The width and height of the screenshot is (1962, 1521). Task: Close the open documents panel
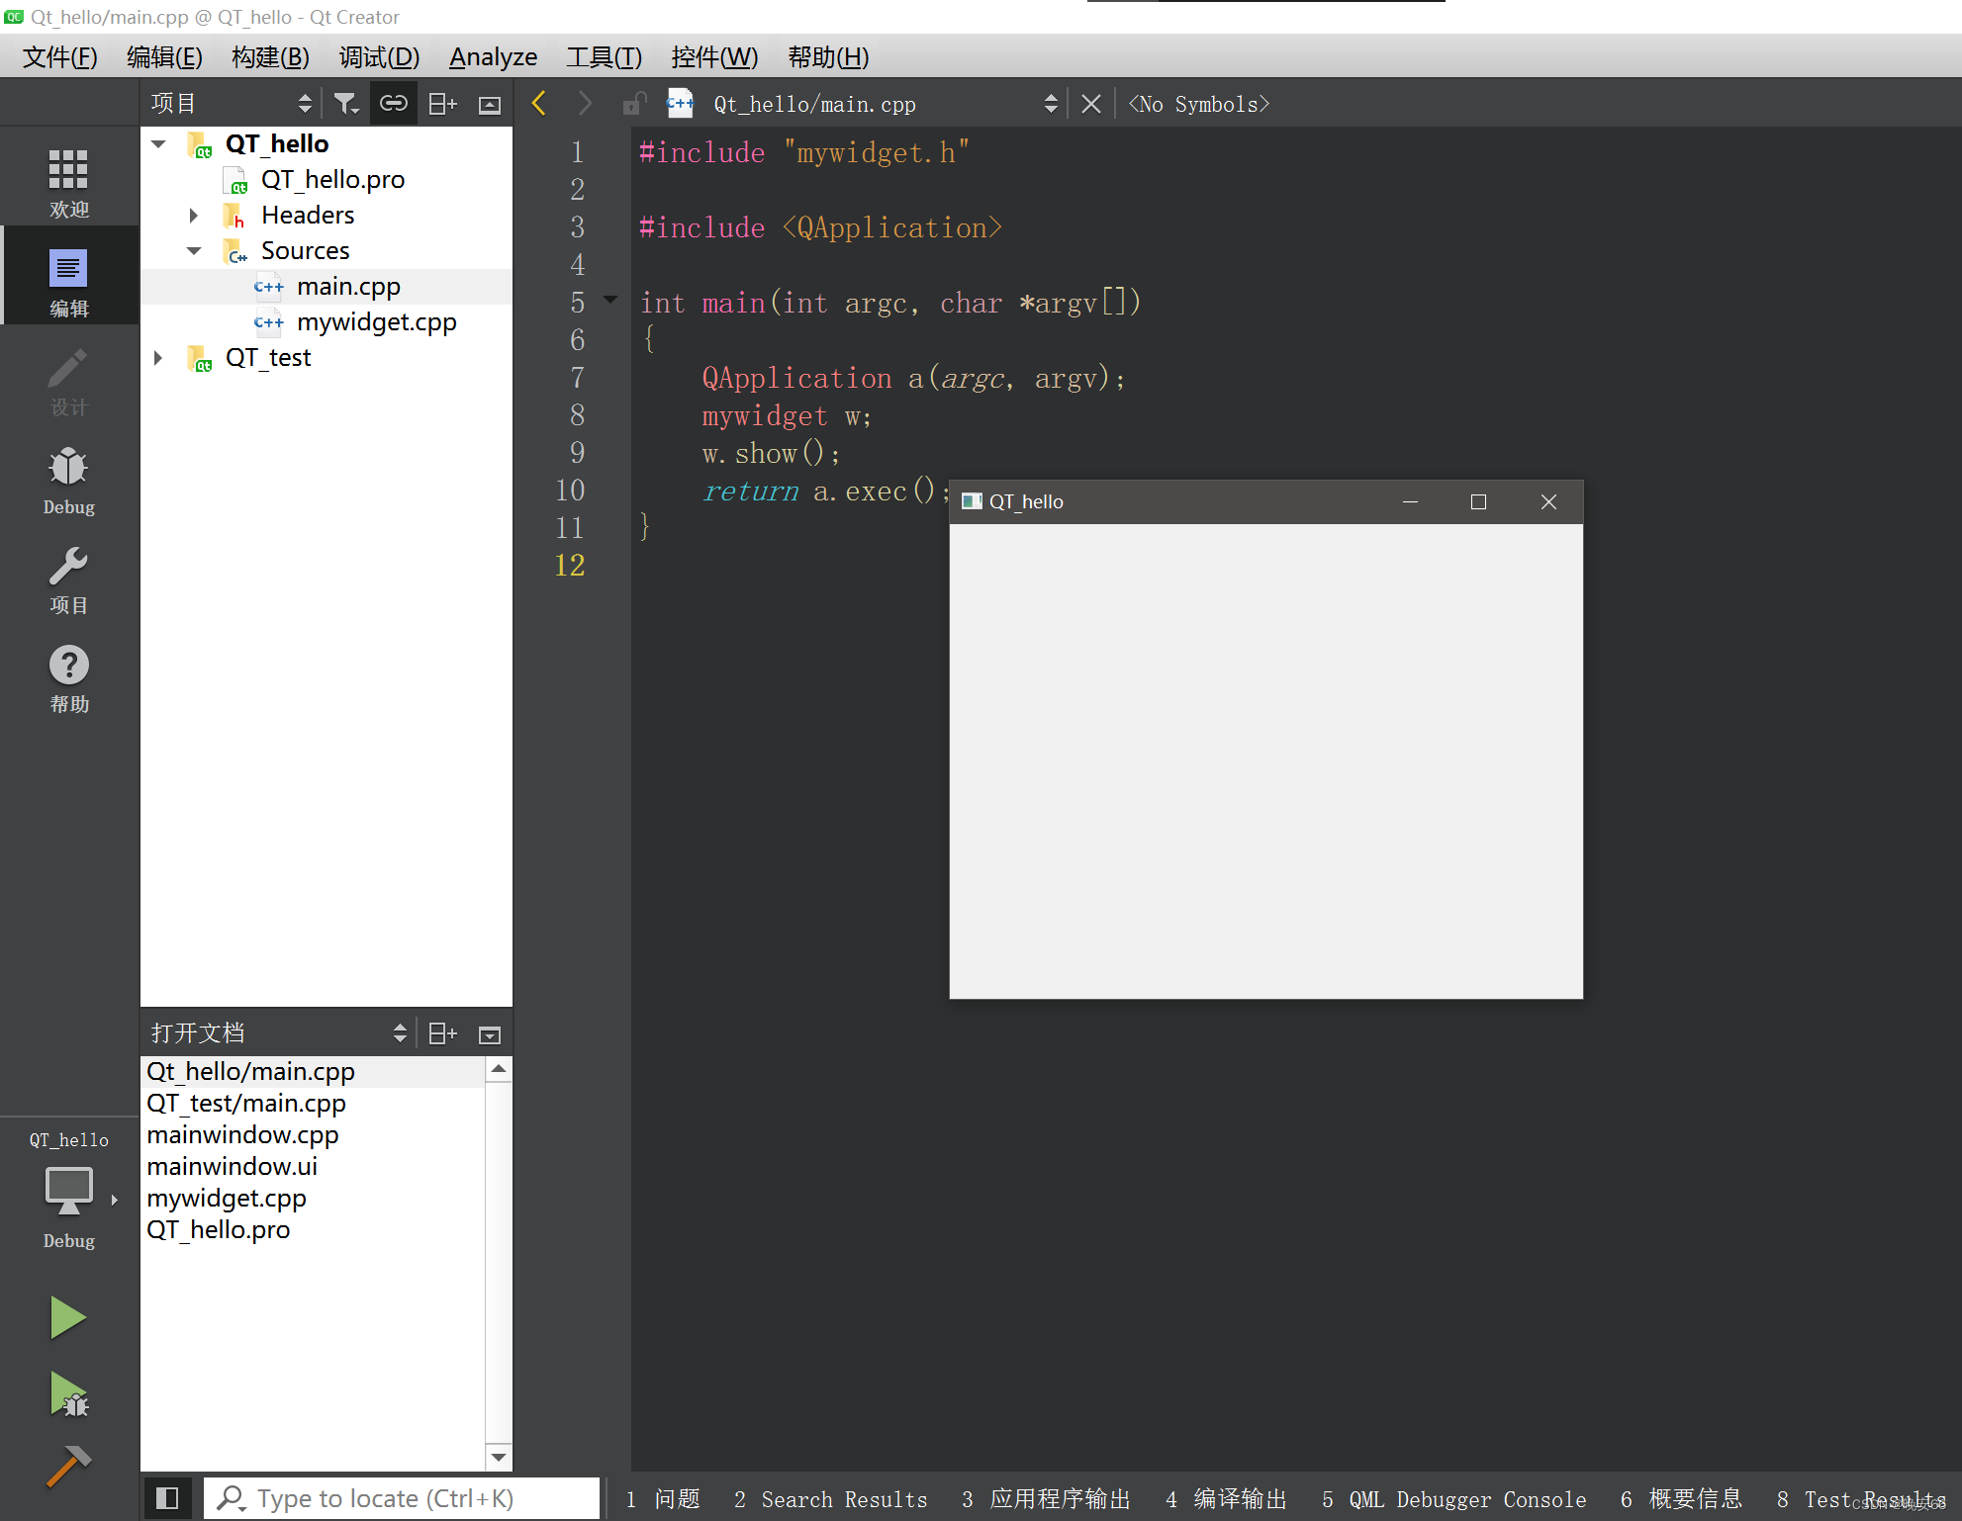coord(490,1033)
